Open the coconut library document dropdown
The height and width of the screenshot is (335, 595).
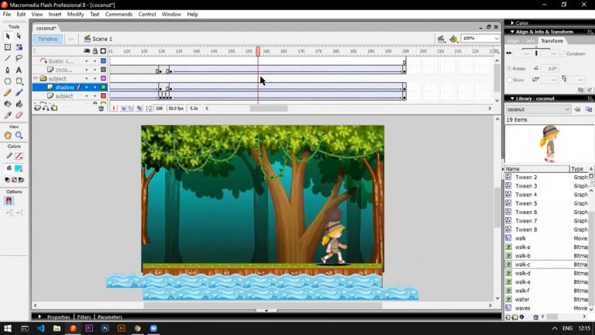tap(567, 109)
